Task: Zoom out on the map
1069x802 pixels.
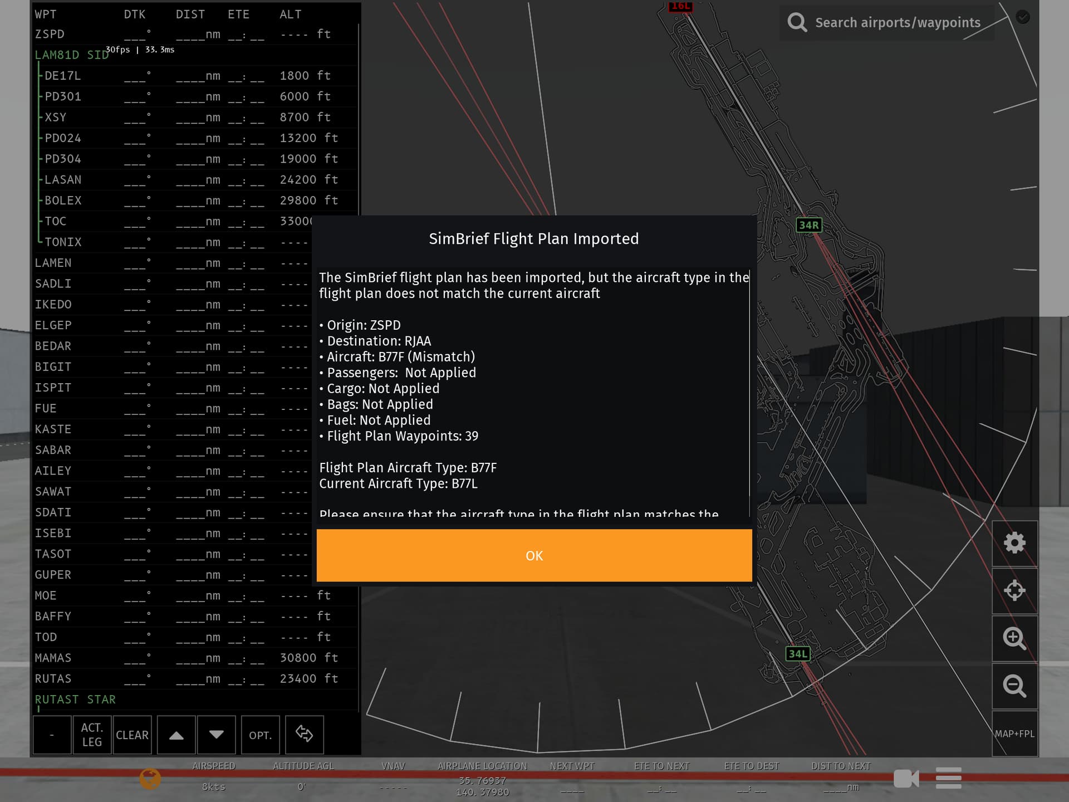Action: tap(1014, 686)
